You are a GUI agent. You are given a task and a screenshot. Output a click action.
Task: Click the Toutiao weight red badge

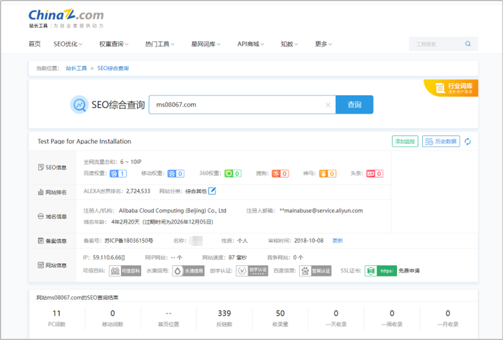[375, 173]
